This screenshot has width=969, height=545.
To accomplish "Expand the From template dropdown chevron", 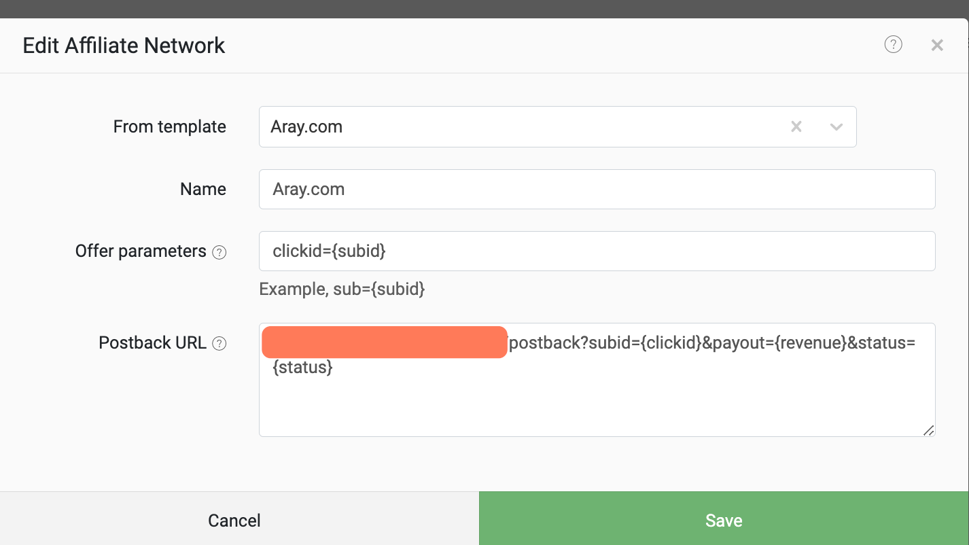I will coord(836,127).
